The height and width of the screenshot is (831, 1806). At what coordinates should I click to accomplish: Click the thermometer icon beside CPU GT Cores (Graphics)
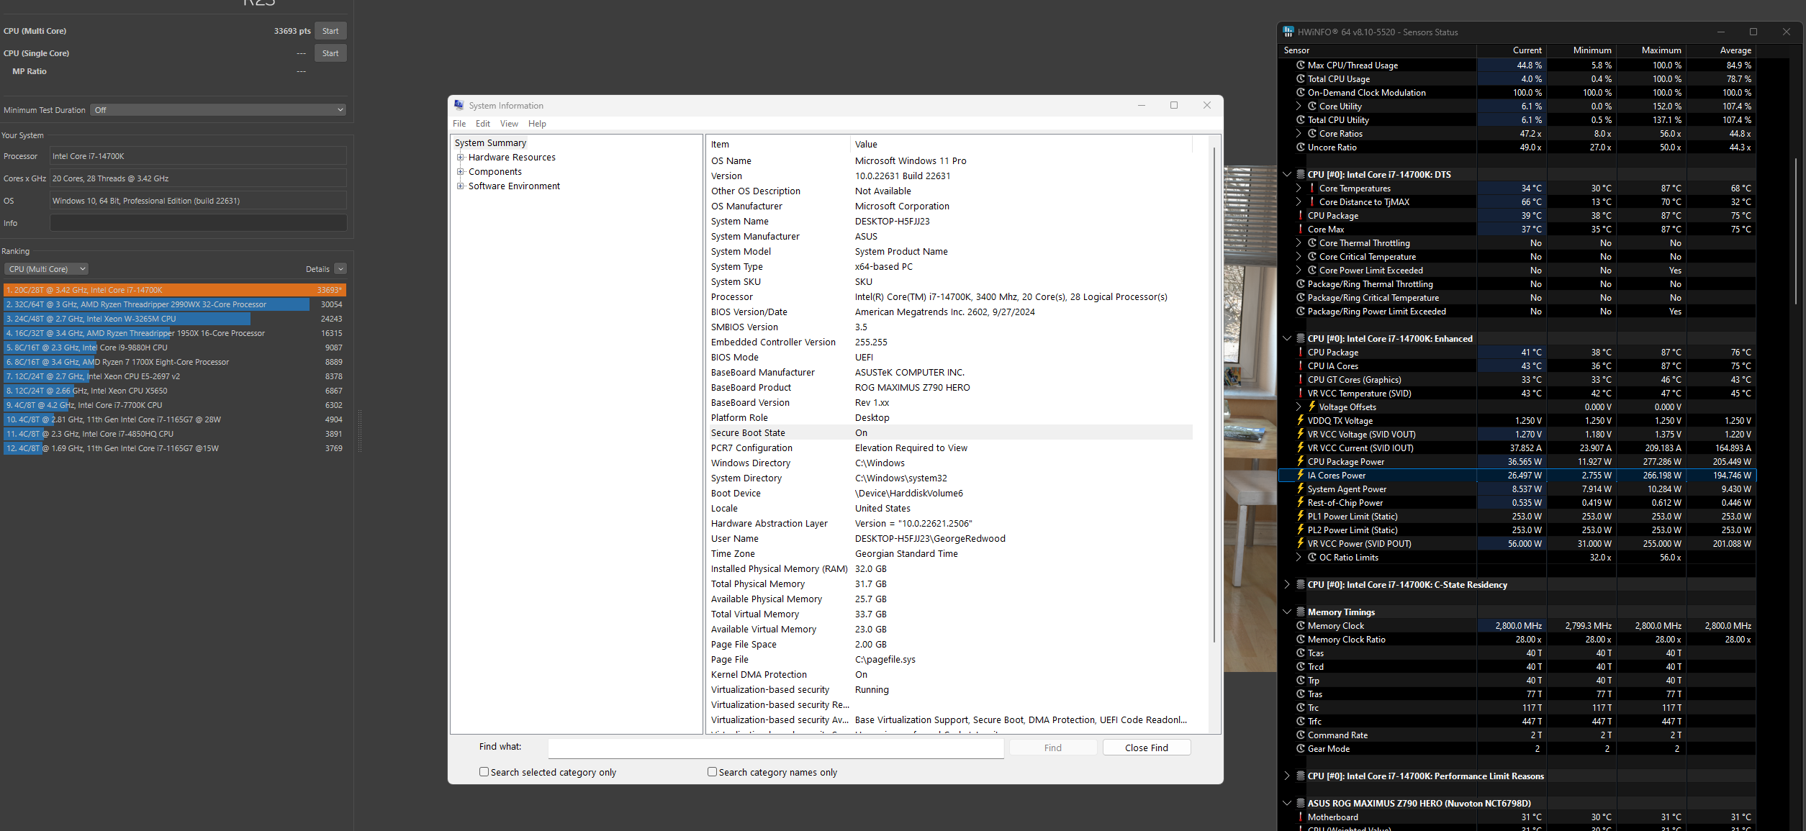[1301, 379]
